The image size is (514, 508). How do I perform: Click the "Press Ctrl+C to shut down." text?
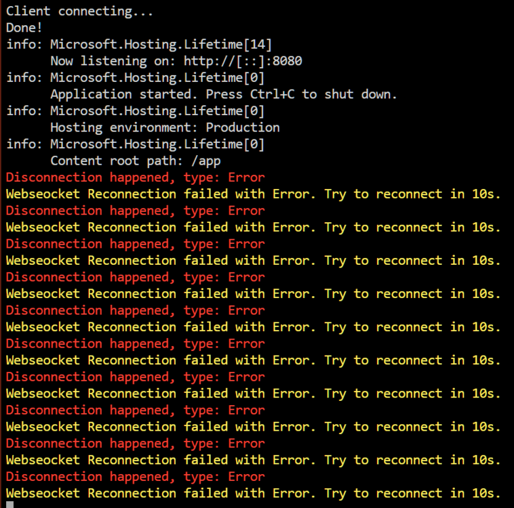point(301,94)
